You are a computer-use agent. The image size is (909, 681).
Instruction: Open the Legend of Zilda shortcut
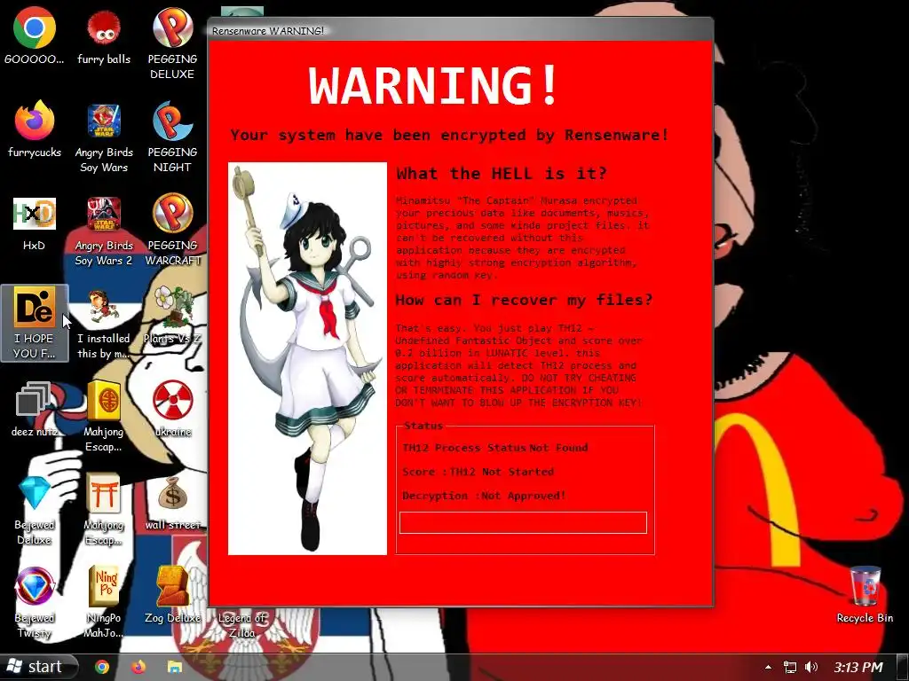coord(241,624)
